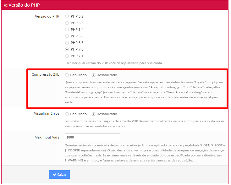Enable Compressão Zlib with Habilitado
231x185 pixels.
(x=67, y=75)
